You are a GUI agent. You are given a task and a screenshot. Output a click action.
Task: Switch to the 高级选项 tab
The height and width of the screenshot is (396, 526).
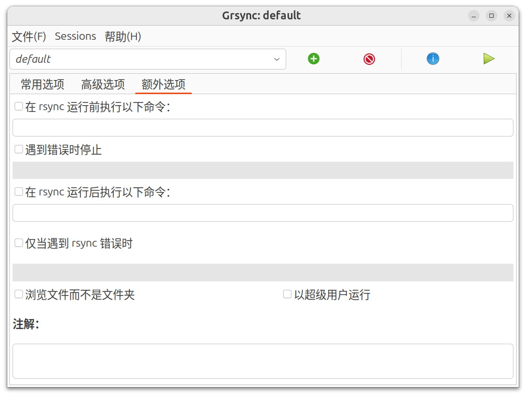(103, 84)
